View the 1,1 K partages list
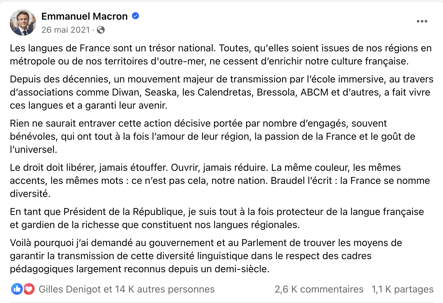The image size is (443, 303). 402,289
